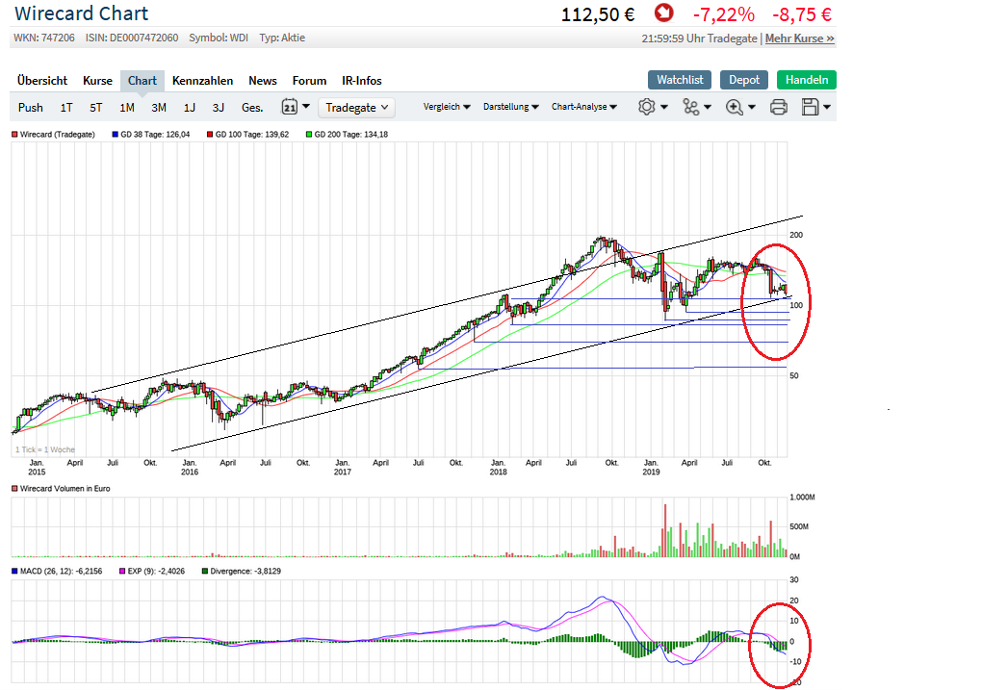Expand the save icon dropdown arrow
The width and height of the screenshot is (982, 690).
827,107
